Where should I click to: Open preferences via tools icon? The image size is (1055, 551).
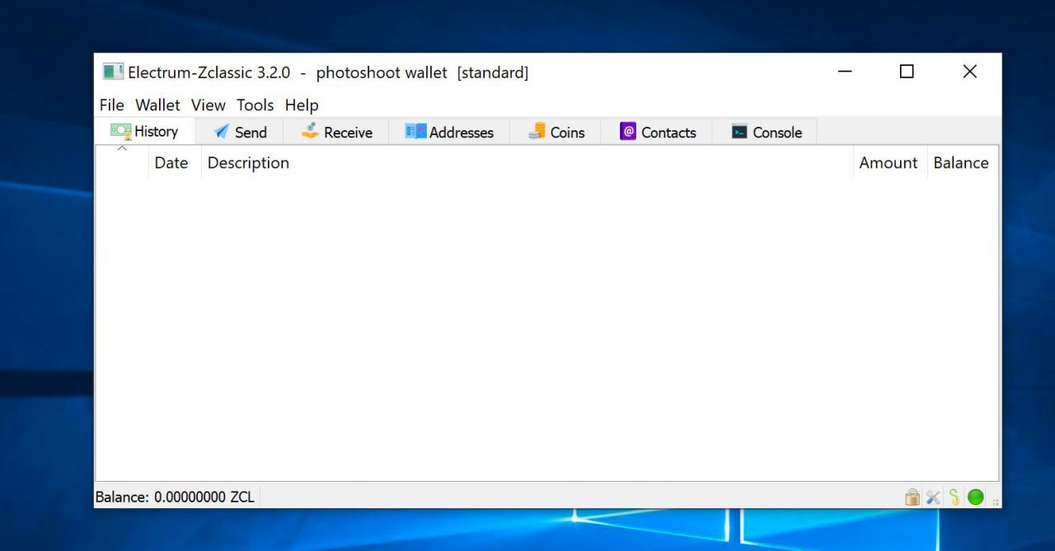point(933,497)
